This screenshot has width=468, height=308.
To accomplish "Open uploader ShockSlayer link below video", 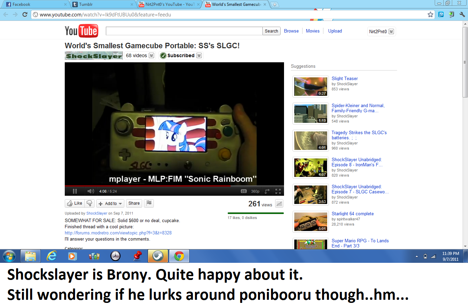I will point(97,213).
